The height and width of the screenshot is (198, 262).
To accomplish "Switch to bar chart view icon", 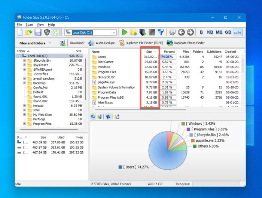I will (100, 117).
